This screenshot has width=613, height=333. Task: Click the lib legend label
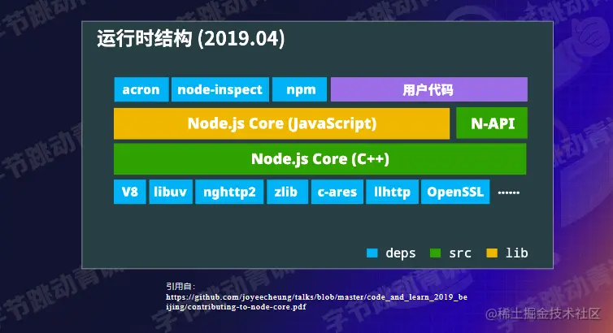516,253
